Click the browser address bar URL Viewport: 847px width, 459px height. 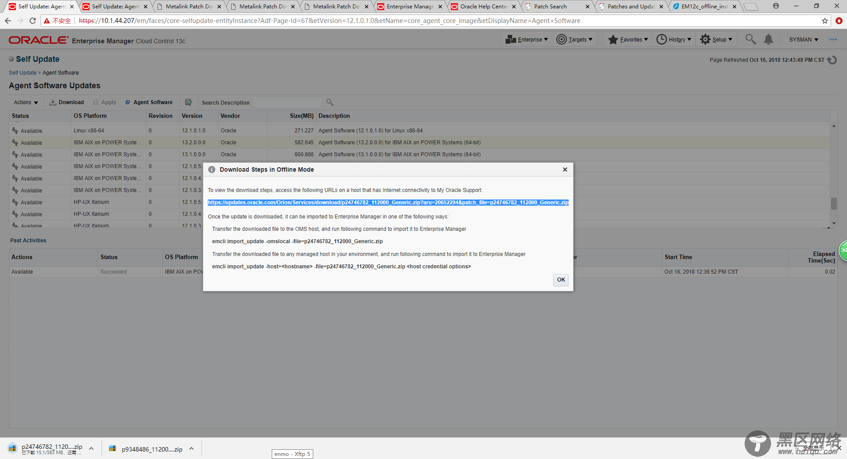click(x=330, y=21)
